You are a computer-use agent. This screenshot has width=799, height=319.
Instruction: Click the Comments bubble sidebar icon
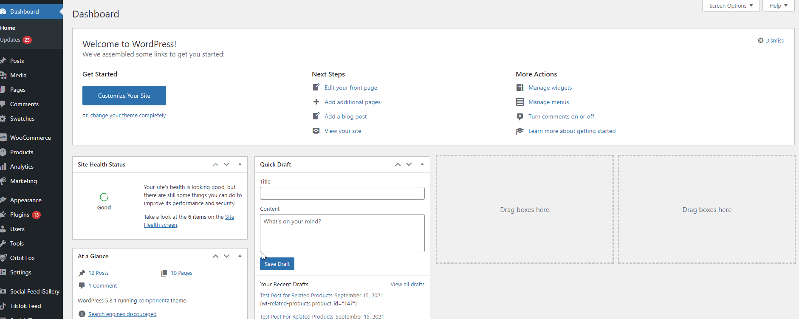click(x=3, y=104)
